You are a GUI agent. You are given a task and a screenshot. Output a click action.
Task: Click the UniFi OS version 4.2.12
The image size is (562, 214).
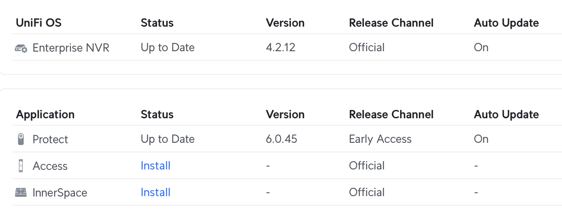(x=281, y=47)
